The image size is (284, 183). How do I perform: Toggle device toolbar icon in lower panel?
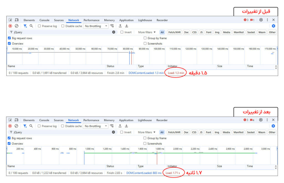[x=16, y=120]
